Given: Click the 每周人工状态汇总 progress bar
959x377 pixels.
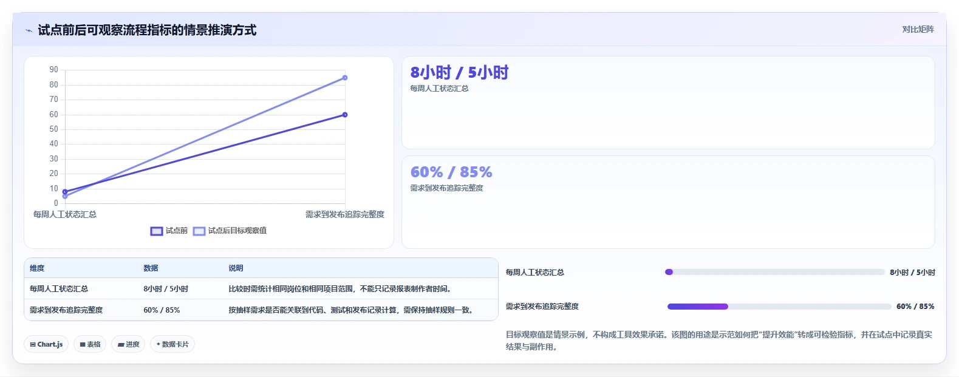Looking at the screenshot, I should [x=775, y=272].
